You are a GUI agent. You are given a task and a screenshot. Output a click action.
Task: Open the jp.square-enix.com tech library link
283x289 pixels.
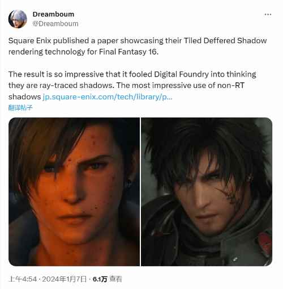[x=108, y=97]
